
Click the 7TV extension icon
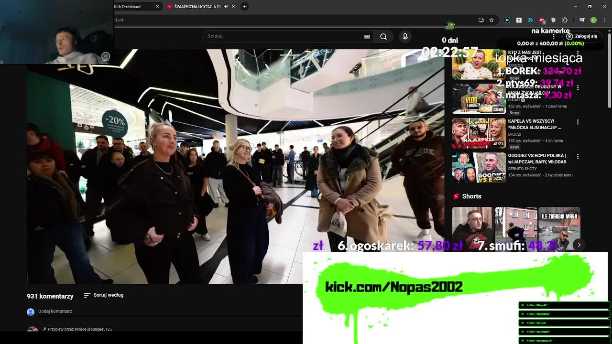click(x=530, y=20)
